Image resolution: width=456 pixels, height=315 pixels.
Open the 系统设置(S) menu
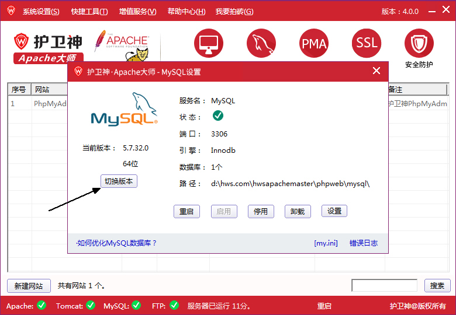(41, 12)
